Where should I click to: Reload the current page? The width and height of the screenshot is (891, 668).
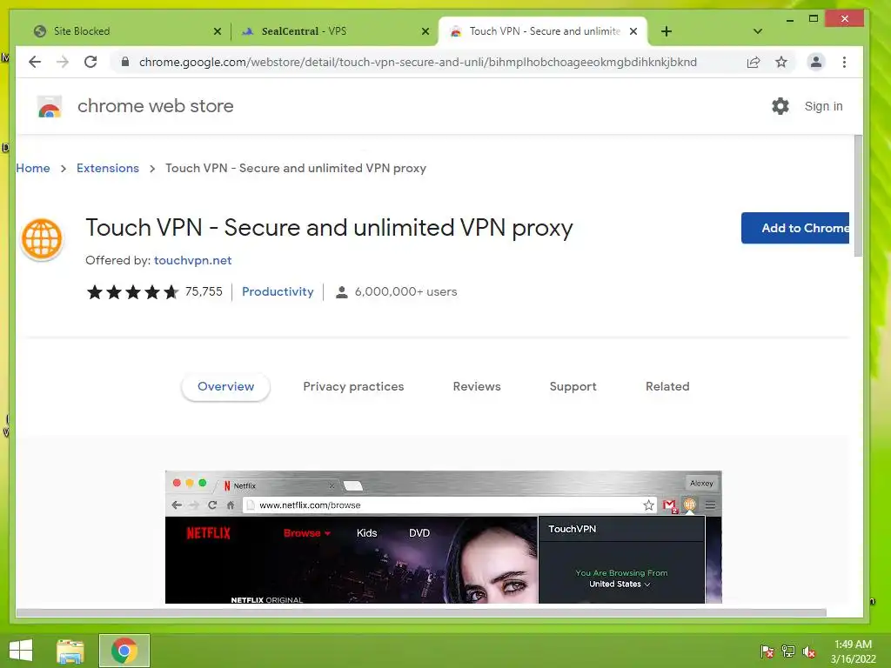tap(90, 62)
